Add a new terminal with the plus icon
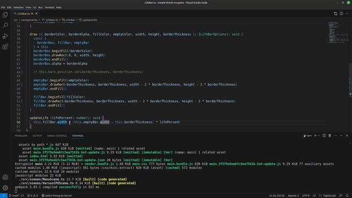This screenshot has height=198, width=352. click(315, 136)
